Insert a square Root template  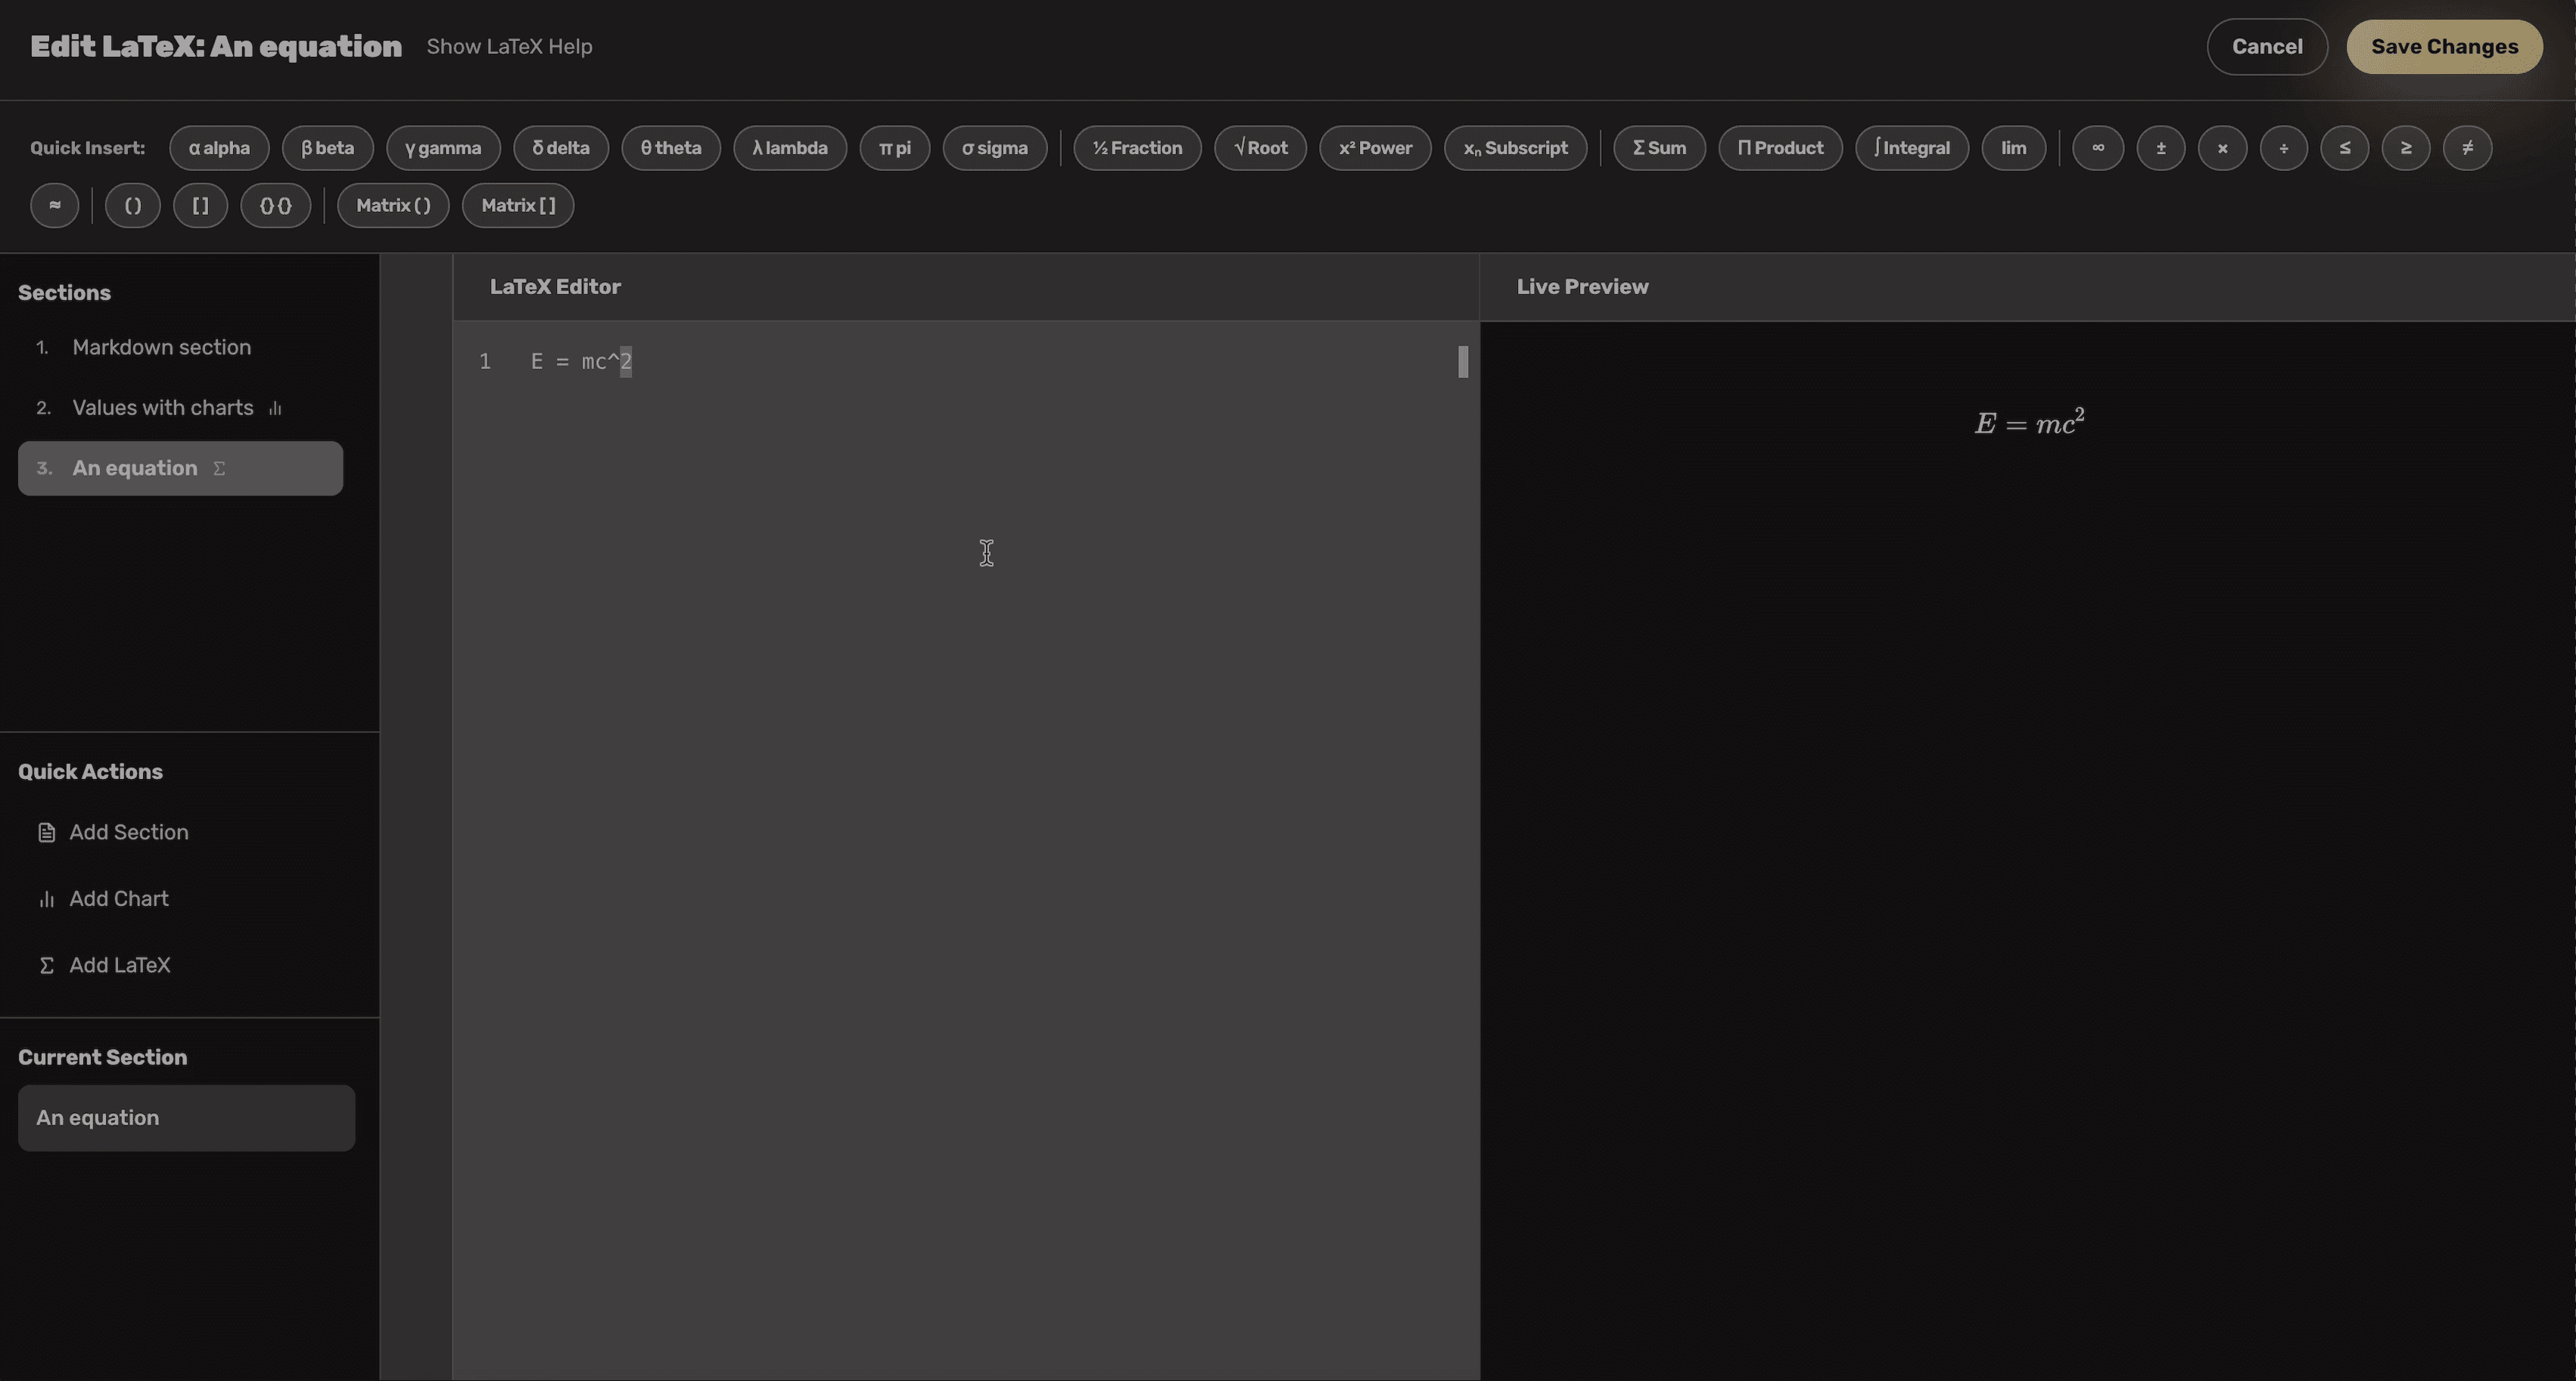(1260, 148)
